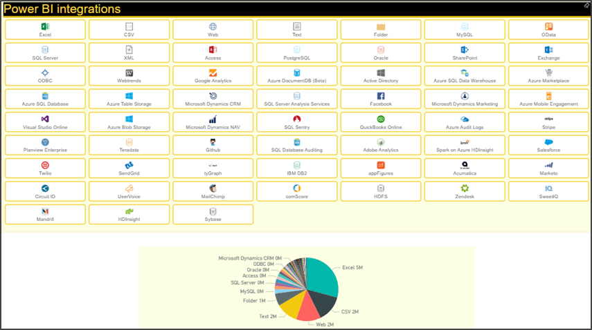Select the MailChimp icon
The height and width of the screenshot is (330, 592).
(213, 188)
